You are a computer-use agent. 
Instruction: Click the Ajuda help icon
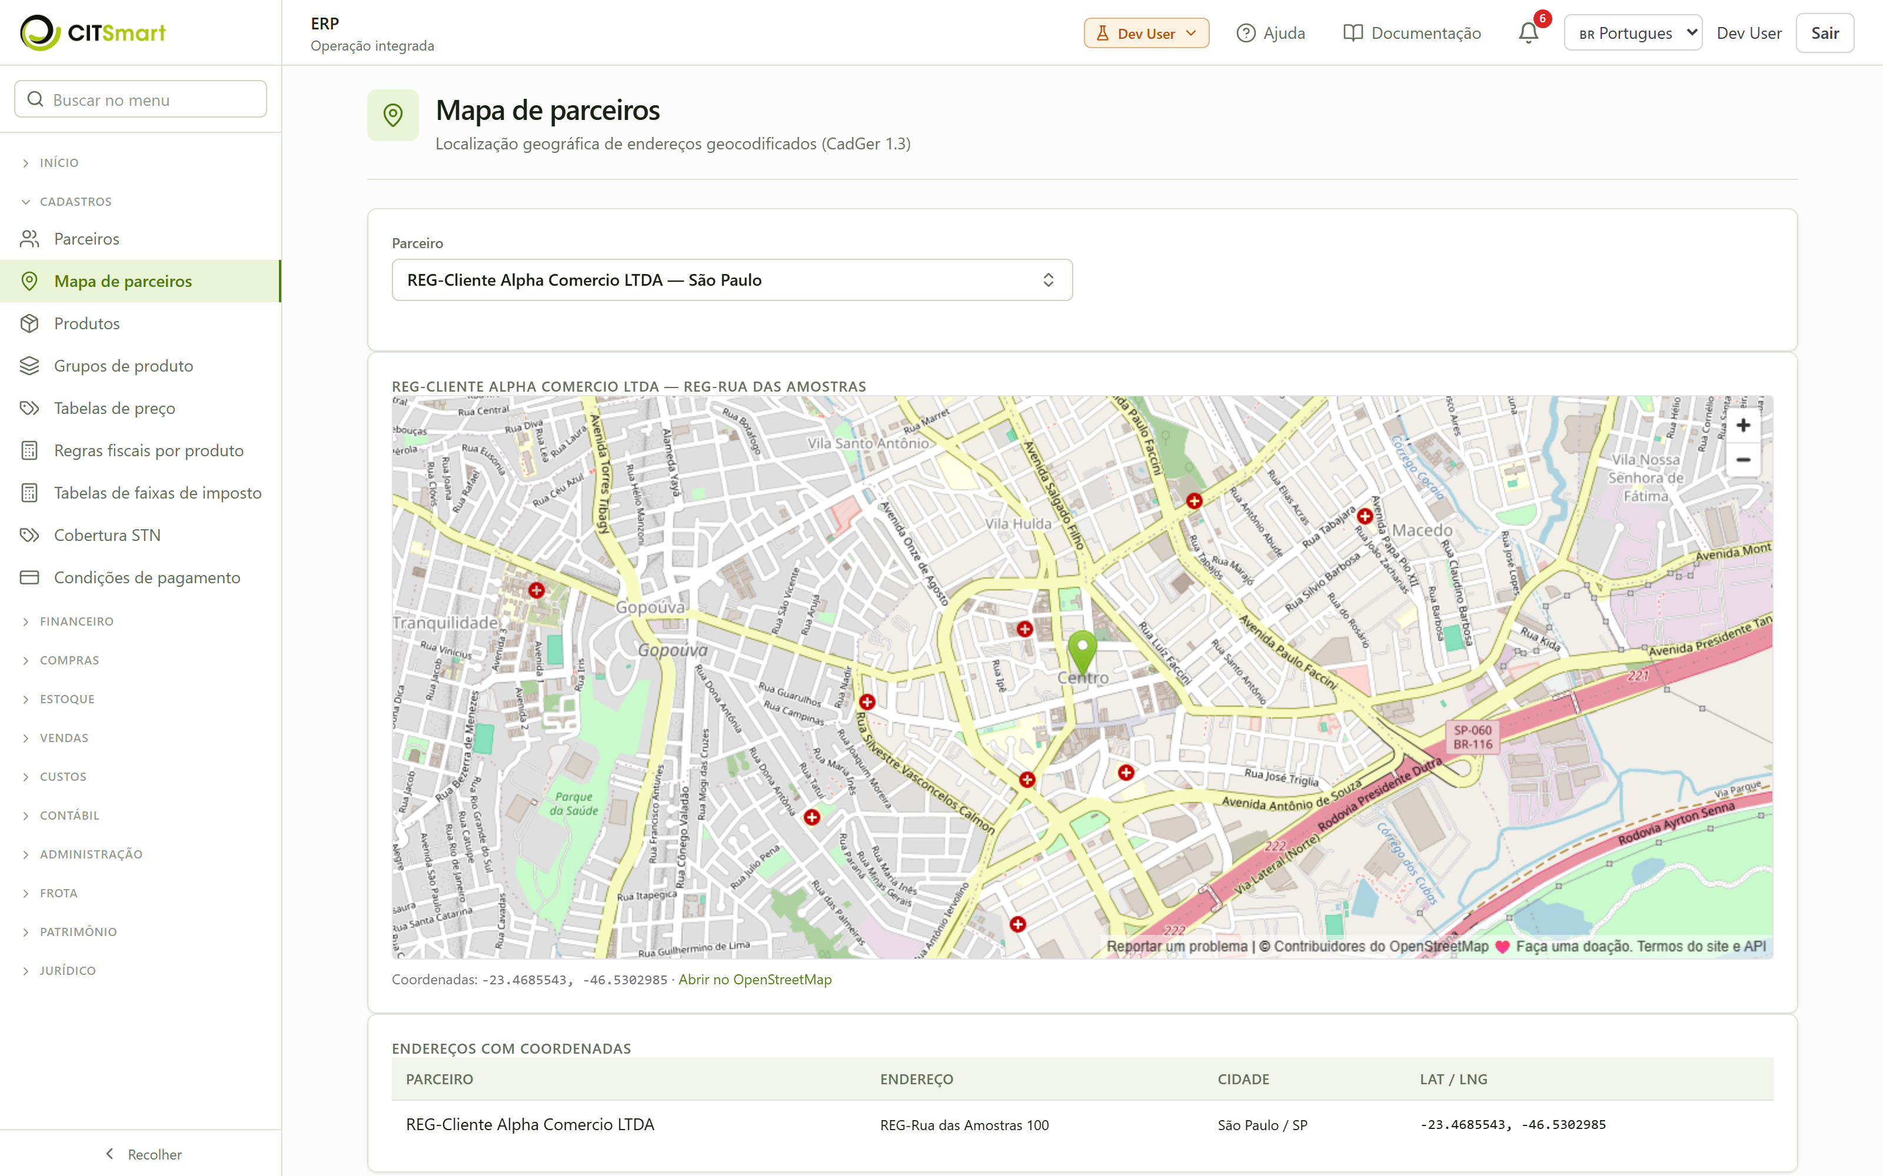1246,33
